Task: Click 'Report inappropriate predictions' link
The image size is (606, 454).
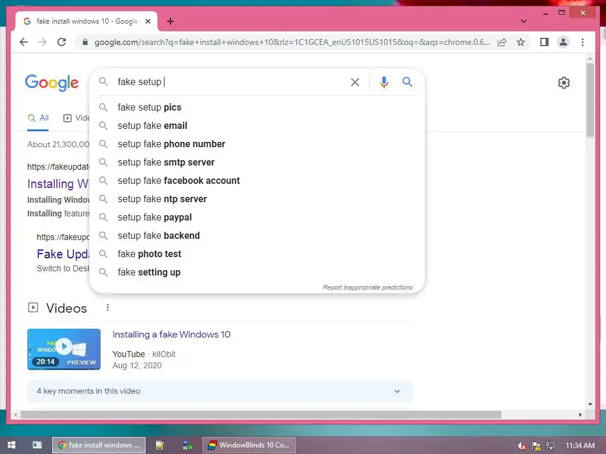Action: pyautogui.click(x=368, y=288)
